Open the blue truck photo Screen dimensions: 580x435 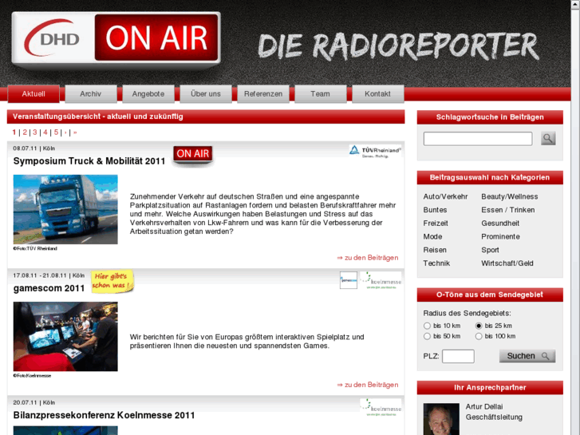(x=65, y=210)
